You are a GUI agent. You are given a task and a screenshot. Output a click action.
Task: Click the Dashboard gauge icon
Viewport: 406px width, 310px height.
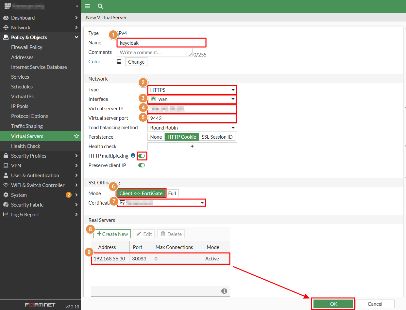6,18
